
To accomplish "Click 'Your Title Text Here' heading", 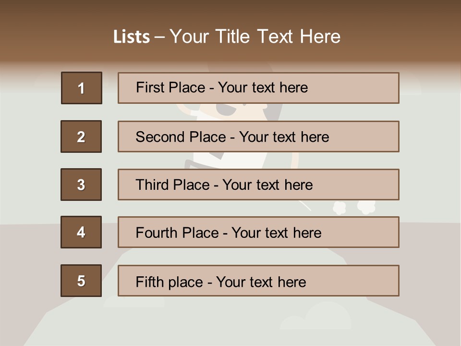I will coord(255,37).
